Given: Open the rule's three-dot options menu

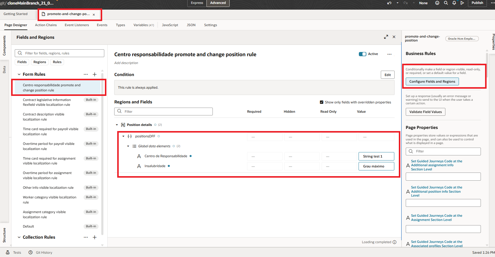Looking at the screenshot, I should tap(390, 54).
